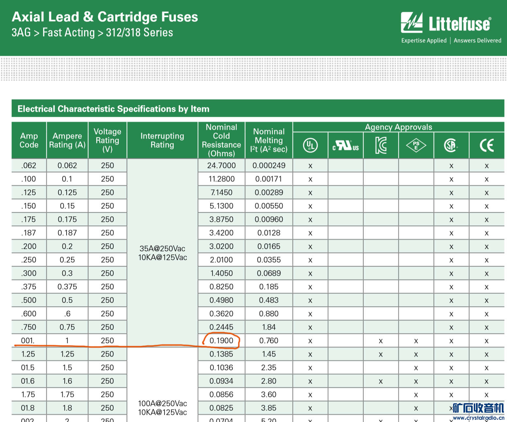Click the CE mark icon
507x422 pixels.
486,145
